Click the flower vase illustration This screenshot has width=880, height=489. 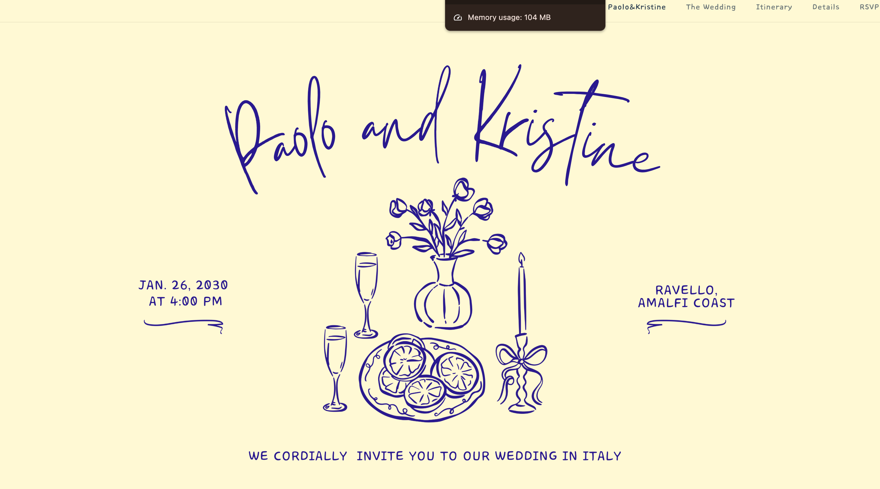click(443, 300)
